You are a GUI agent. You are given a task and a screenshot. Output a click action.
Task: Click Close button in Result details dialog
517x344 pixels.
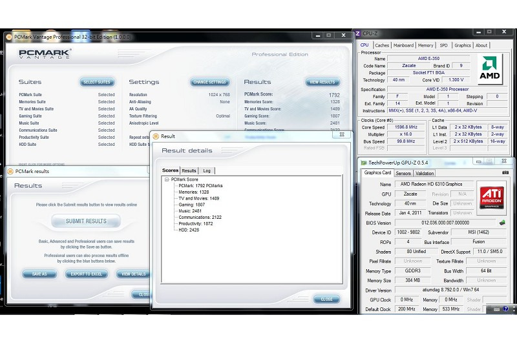[327, 299]
